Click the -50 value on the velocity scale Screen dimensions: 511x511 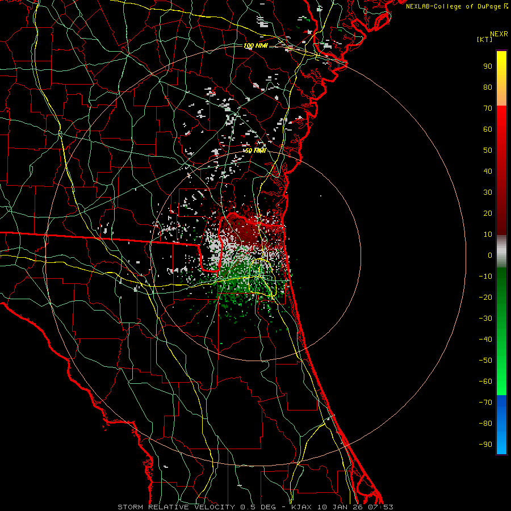485,361
